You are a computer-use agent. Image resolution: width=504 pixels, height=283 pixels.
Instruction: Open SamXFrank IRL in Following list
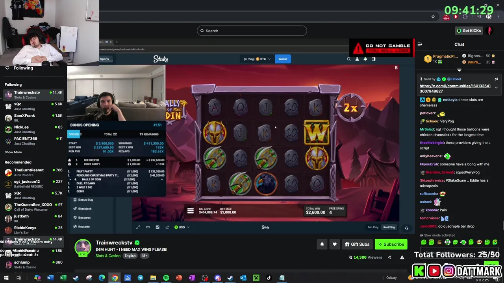click(33, 118)
